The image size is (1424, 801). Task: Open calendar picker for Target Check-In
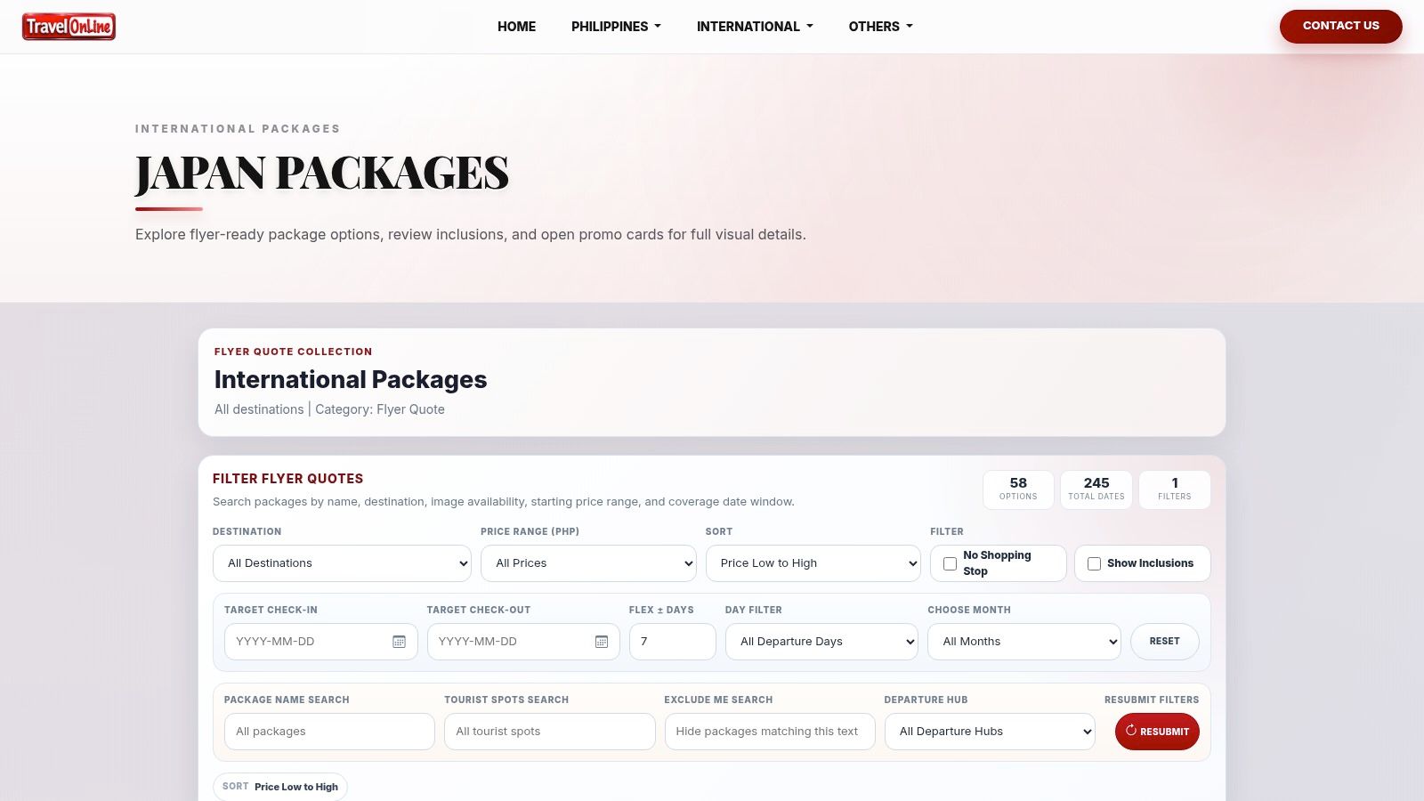coord(399,642)
